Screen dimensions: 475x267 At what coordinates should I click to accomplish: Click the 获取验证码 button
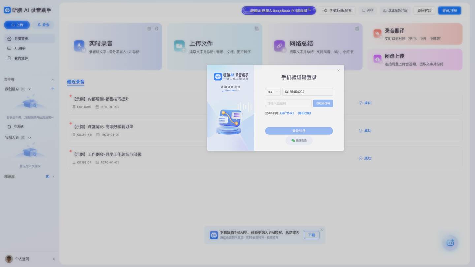323,104
